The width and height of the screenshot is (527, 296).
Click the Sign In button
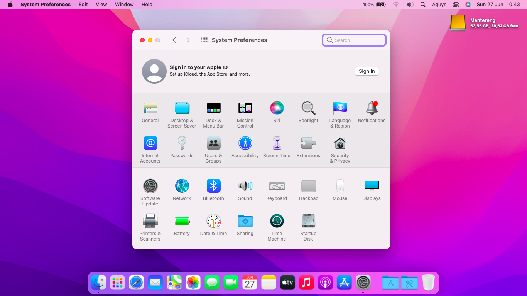[367, 71]
